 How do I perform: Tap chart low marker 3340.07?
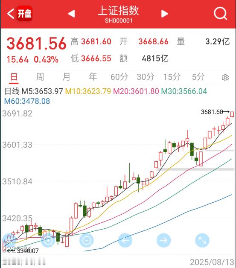point(28,251)
